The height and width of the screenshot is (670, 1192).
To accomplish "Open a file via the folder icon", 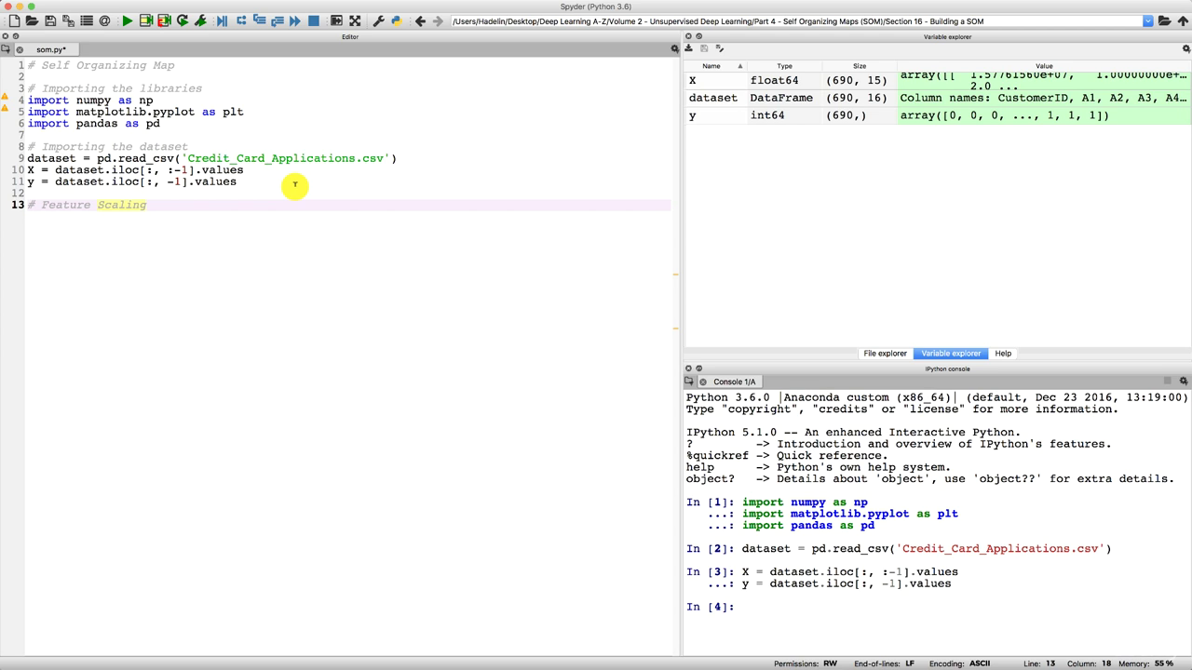I will pos(32,20).
